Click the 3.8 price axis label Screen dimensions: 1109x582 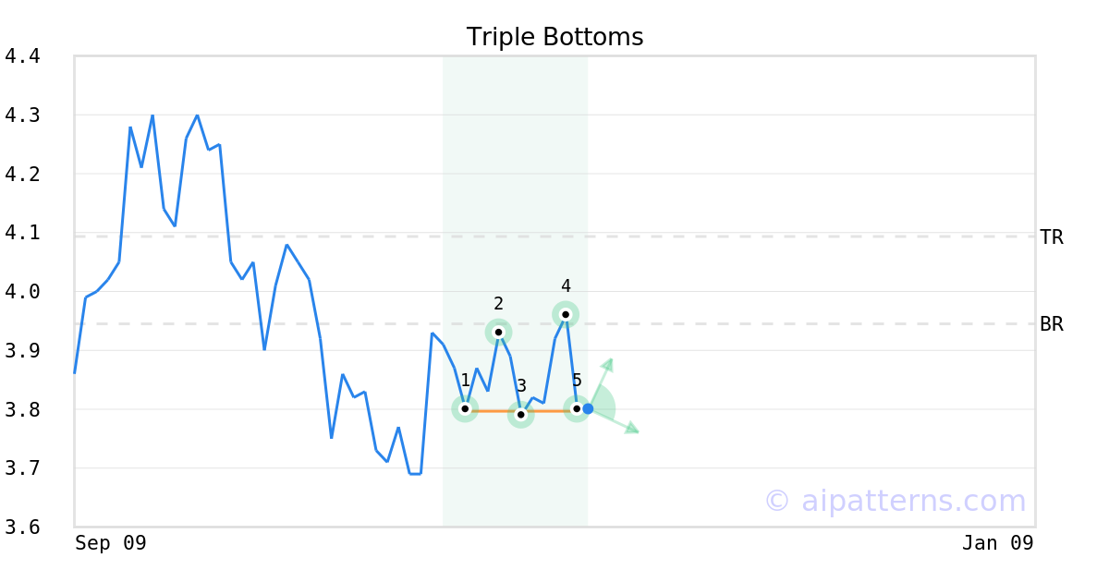(22, 409)
